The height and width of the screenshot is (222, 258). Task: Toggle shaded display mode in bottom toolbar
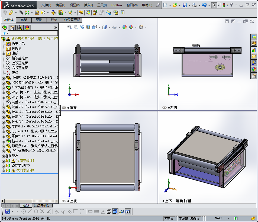coord(115,211)
